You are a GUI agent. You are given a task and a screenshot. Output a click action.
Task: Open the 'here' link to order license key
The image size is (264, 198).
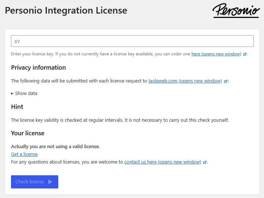click(x=216, y=54)
